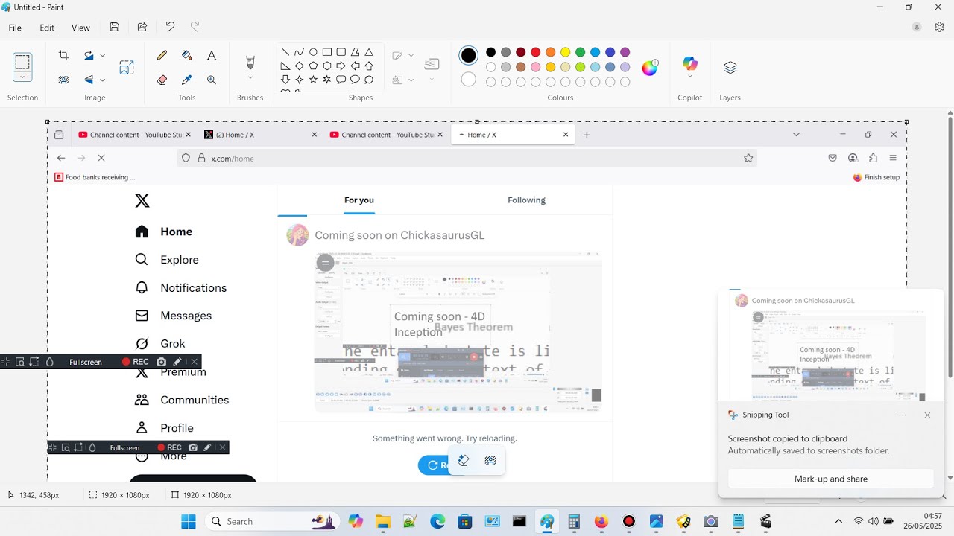Select the Diamond shape
The width and height of the screenshot is (954, 536).
tap(299, 66)
